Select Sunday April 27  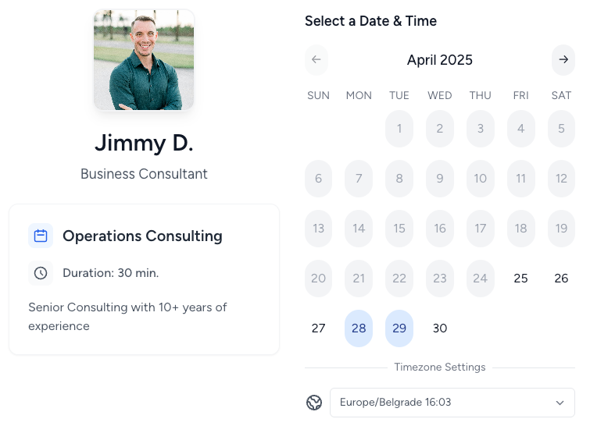point(318,328)
